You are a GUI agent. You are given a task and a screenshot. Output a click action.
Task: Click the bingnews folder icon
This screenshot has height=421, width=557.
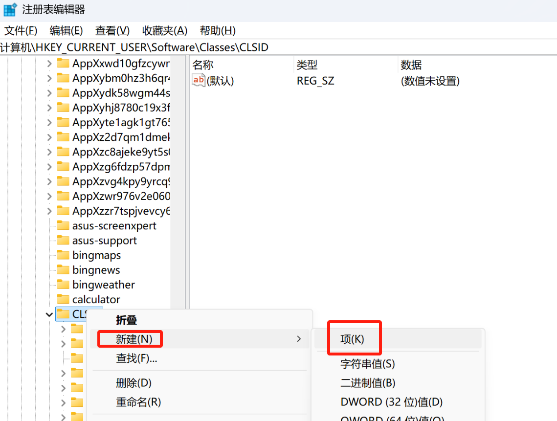(63, 270)
